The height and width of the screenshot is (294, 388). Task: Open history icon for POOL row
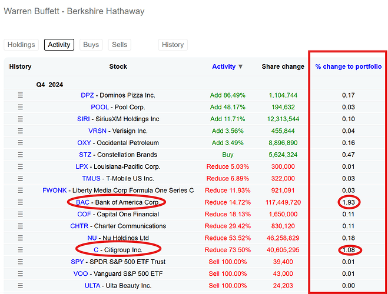pos(20,107)
